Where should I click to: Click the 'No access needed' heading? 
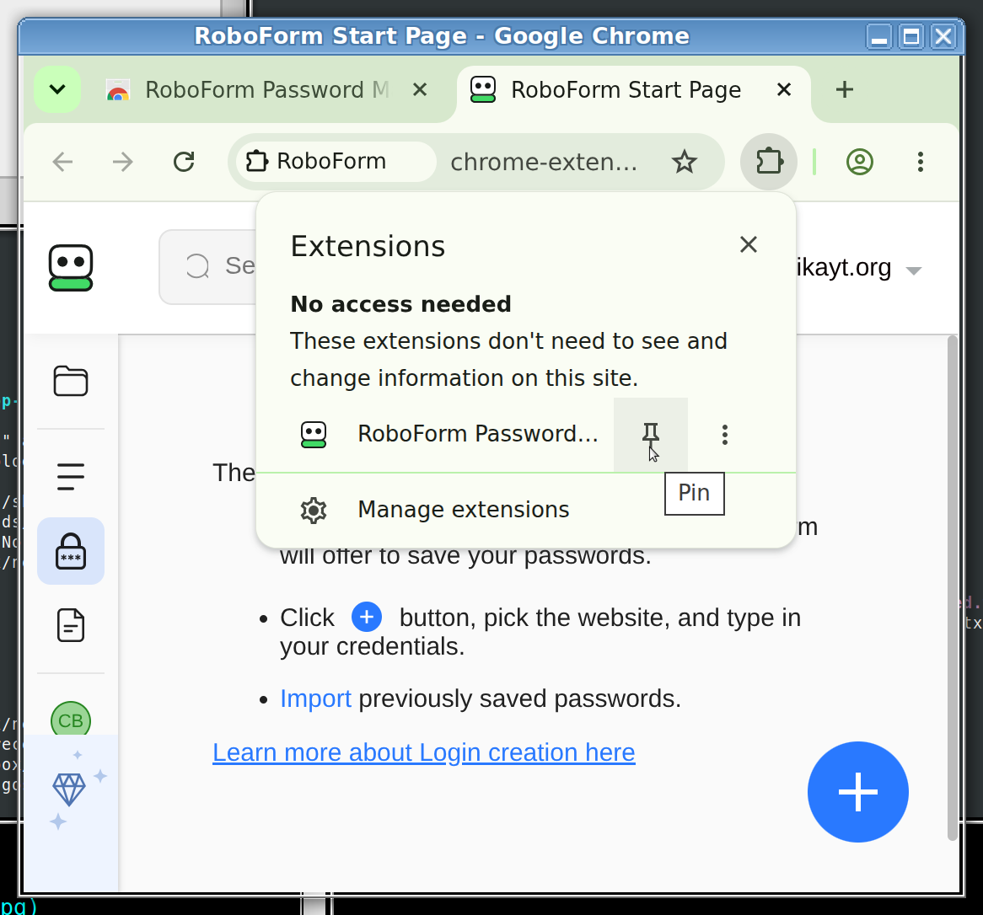[x=401, y=305]
